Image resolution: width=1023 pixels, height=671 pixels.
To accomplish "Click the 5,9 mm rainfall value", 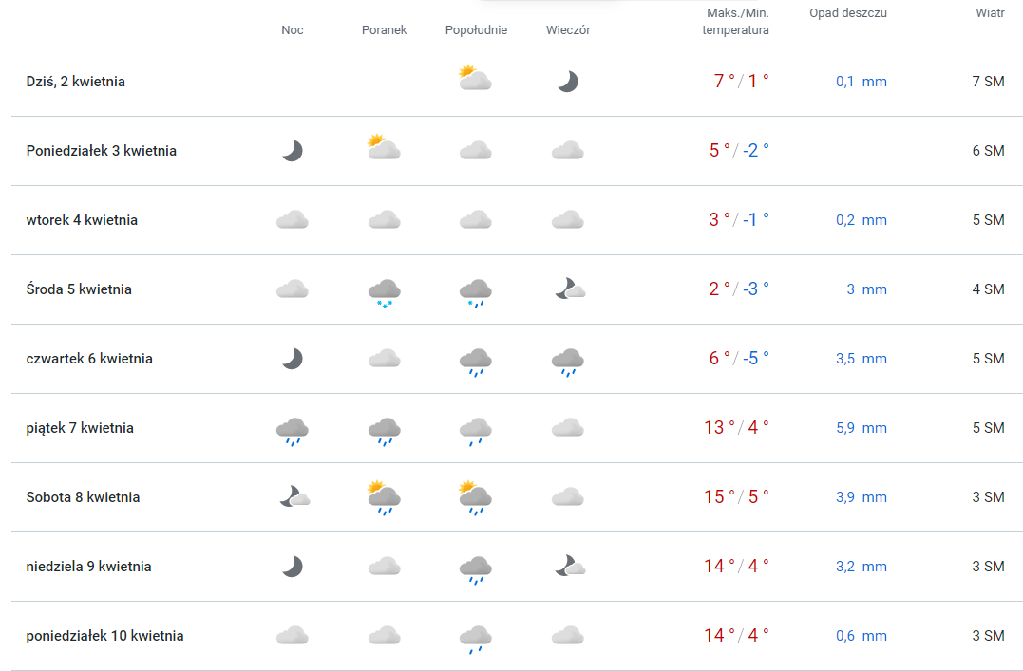I will pyautogui.click(x=862, y=428).
